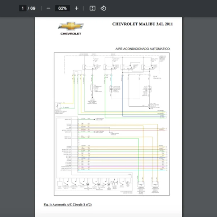This screenshot has height=217, width=217.
Task: Click the total page count 69
Action: tap(33, 8)
